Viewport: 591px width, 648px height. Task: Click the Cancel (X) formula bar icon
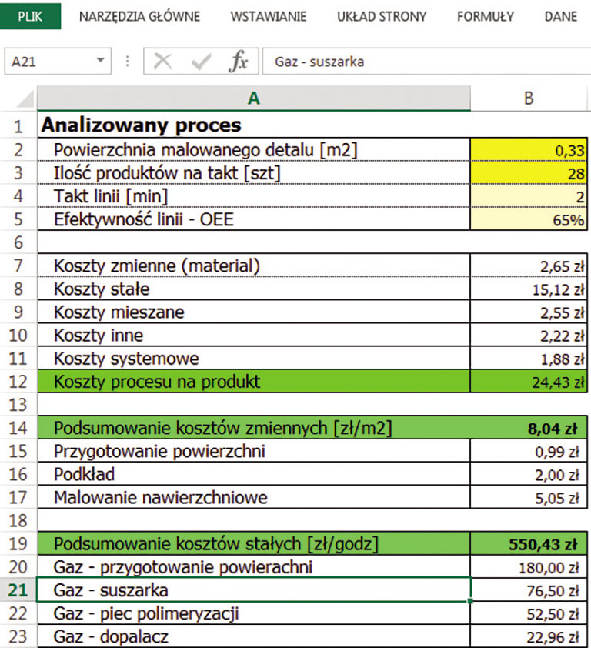click(x=162, y=62)
